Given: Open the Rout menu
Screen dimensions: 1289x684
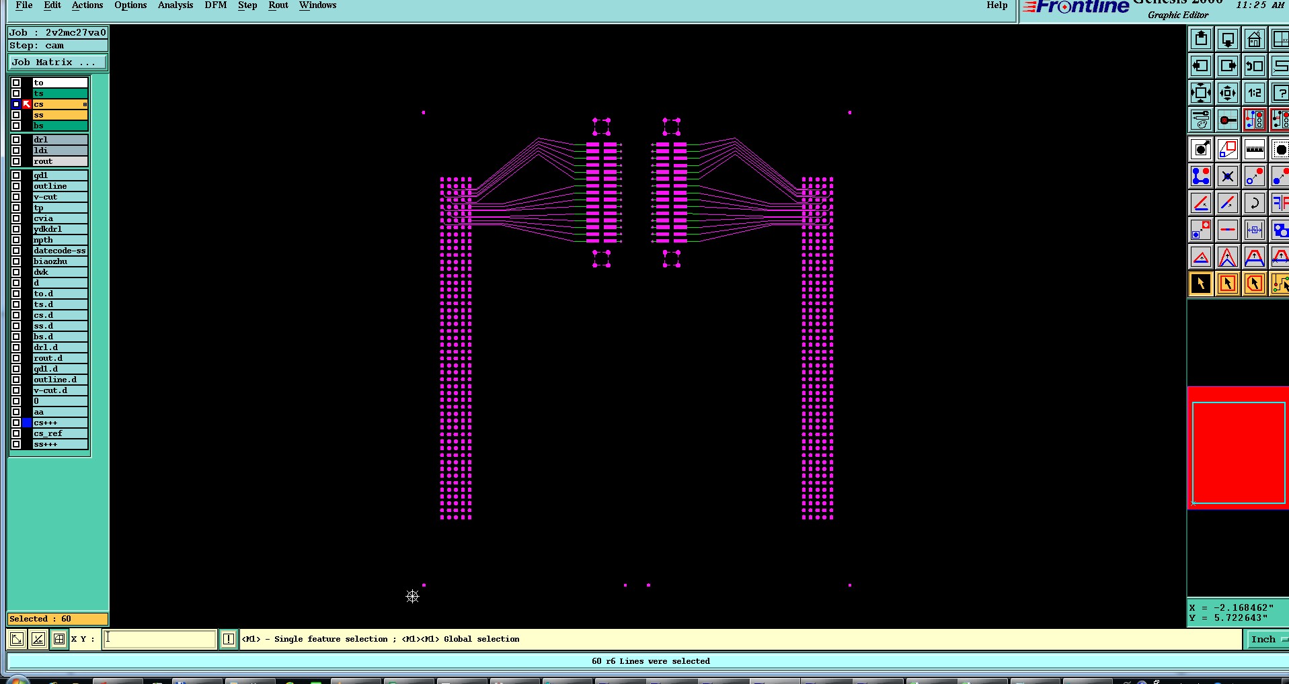Looking at the screenshot, I should [x=278, y=5].
